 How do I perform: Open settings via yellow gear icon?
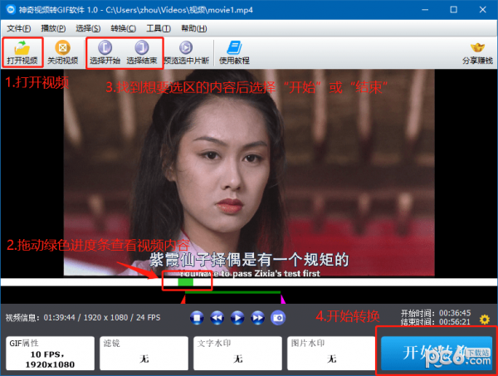click(x=485, y=319)
